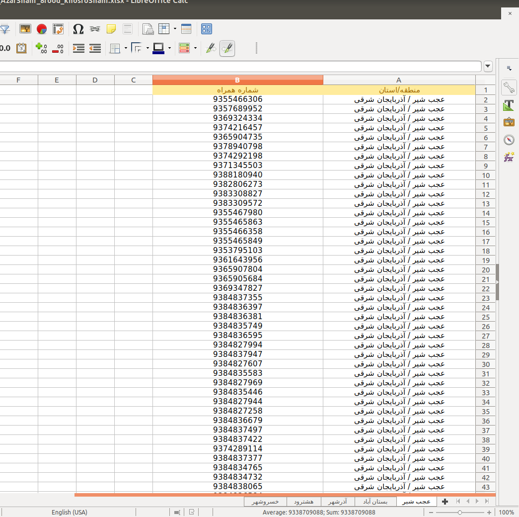Select column B by its header
This screenshot has height=517, width=519.
click(x=238, y=80)
